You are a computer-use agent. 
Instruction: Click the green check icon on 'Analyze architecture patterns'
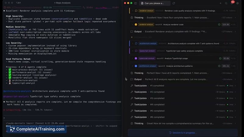click(x=219, y=66)
